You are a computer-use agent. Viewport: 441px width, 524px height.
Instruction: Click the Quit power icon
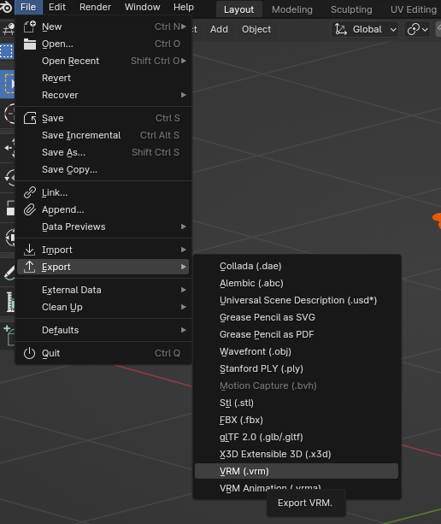click(x=29, y=353)
